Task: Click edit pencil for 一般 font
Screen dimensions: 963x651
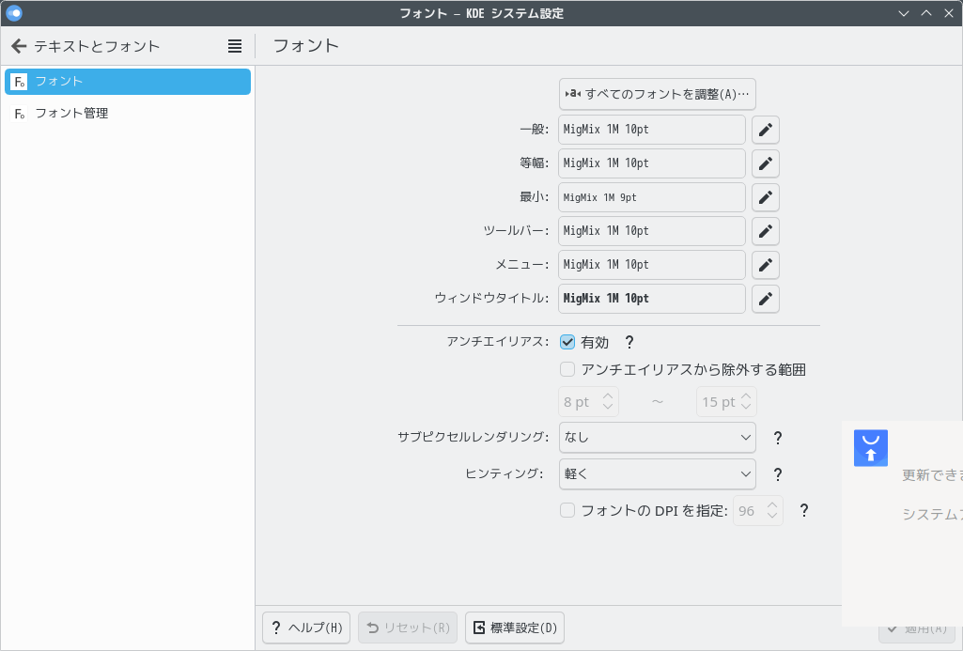Action: (766, 130)
